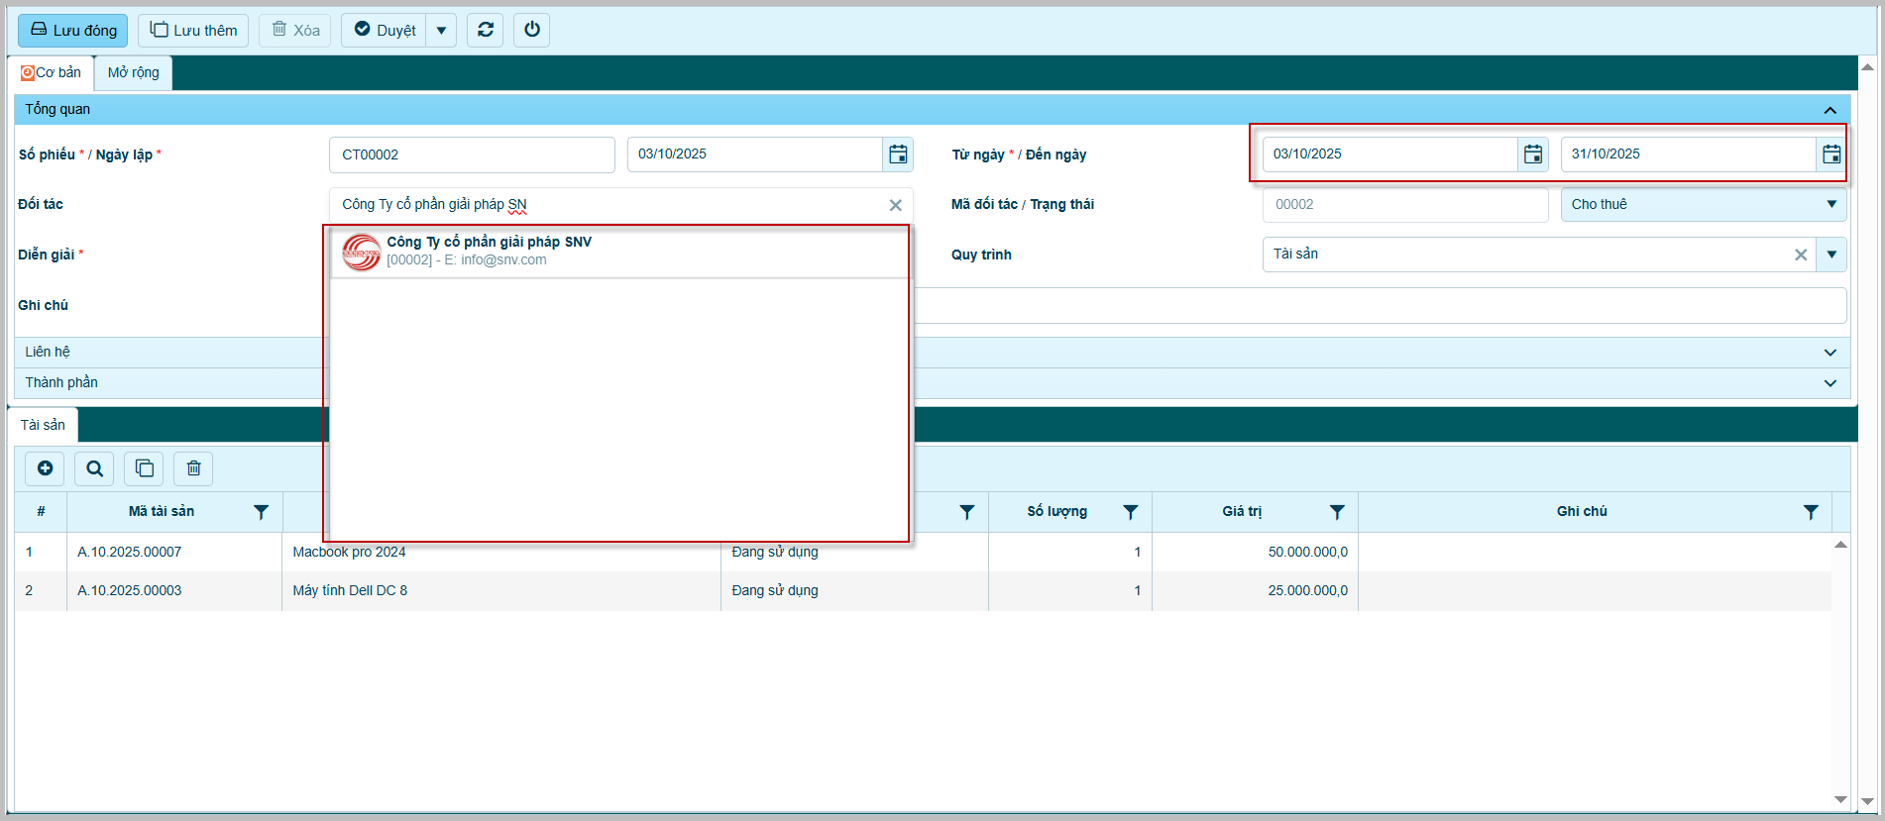1885x821 pixels.
Task: Open the calendar for Ngày lập date
Action: (x=898, y=154)
